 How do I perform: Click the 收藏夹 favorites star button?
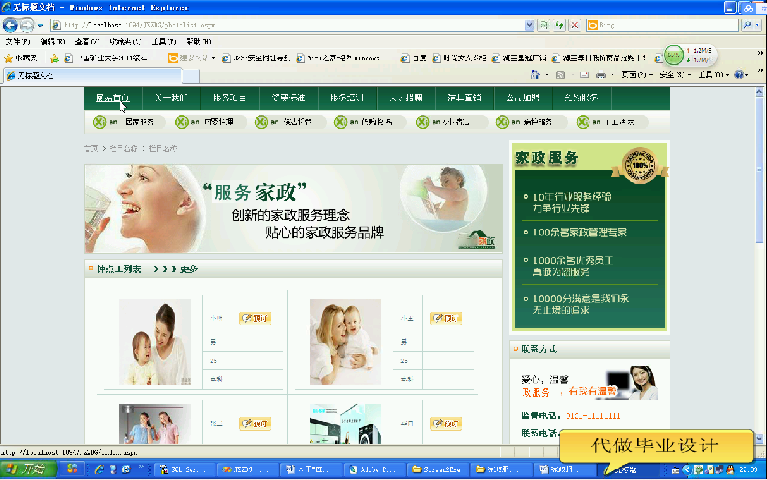[21, 58]
